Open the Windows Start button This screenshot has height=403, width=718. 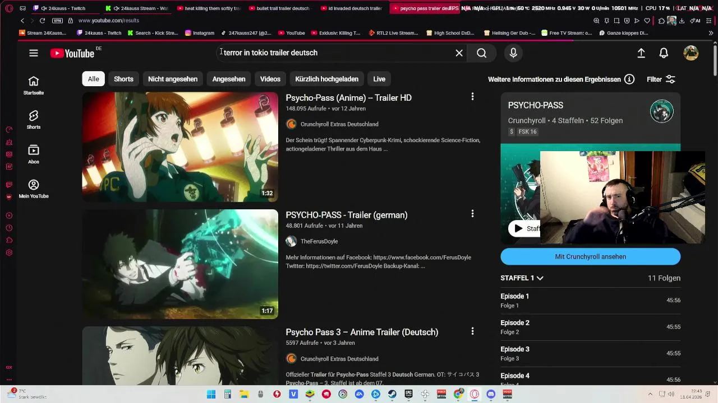211,394
